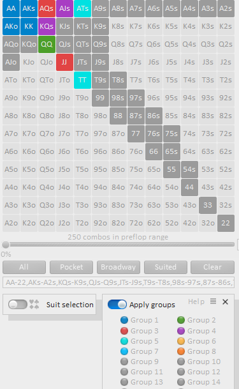The height and width of the screenshot is (389, 239).
Task: Open the groups Help link
Action: click(196, 301)
